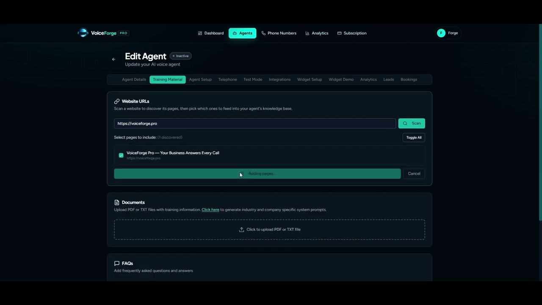This screenshot has width=542, height=305.
Task: Click the PRO badge beside VoiceForge
Action: tap(123, 33)
